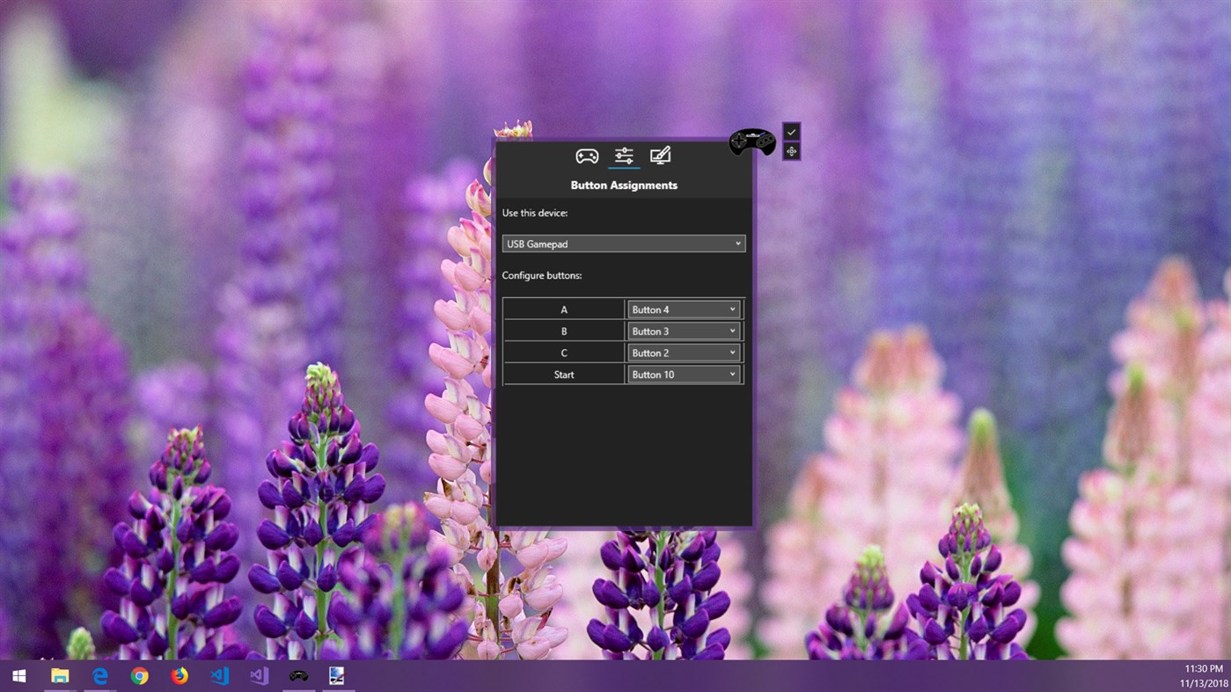Click the floating gamepad overlay icon
Screen dimensions: 1231x692
[752, 142]
